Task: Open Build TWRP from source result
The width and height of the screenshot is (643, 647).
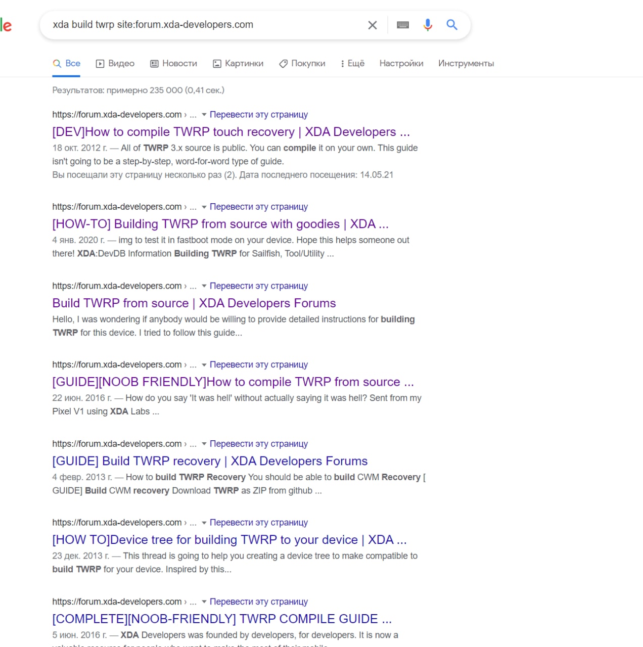Action: point(194,303)
